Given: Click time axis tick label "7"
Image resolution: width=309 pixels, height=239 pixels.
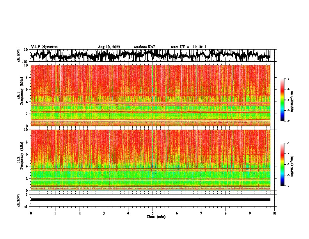Looking at the screenshot, I should (201, 213).
